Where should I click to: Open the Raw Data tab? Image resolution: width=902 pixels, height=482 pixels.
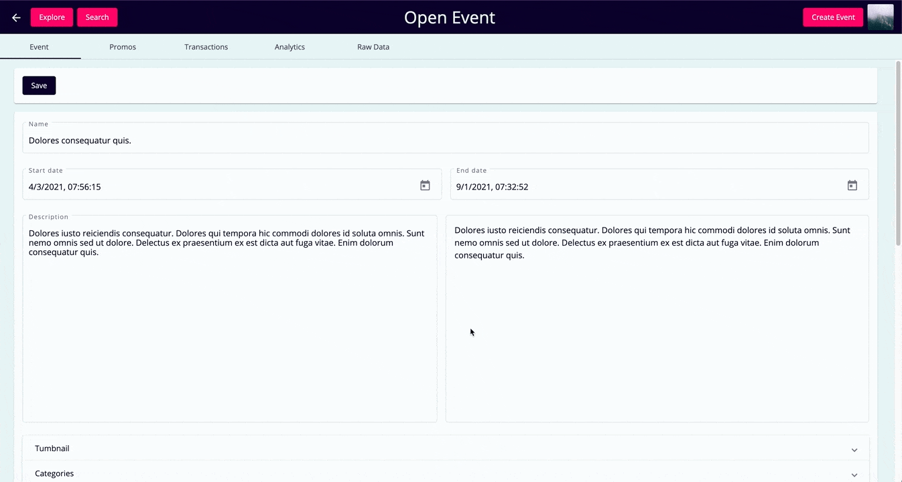[x=373, y=47]
